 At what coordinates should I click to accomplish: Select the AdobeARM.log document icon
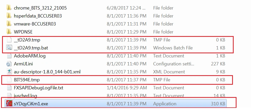[x=9, y=56]
